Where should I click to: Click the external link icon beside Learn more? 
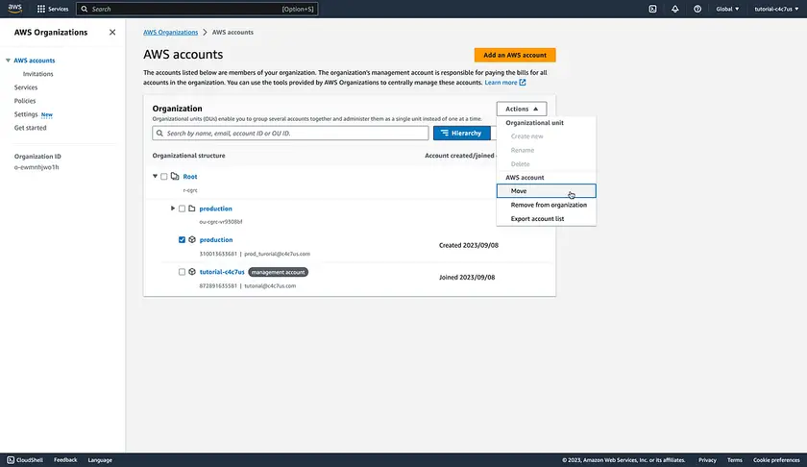click(x=523, y=83)
